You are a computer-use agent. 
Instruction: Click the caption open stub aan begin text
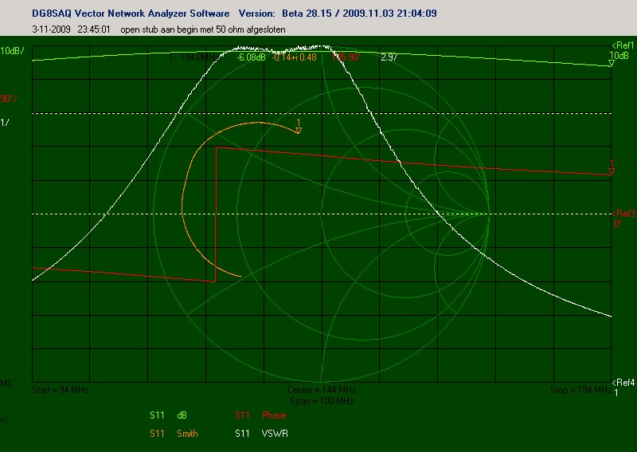click(203, 29)
